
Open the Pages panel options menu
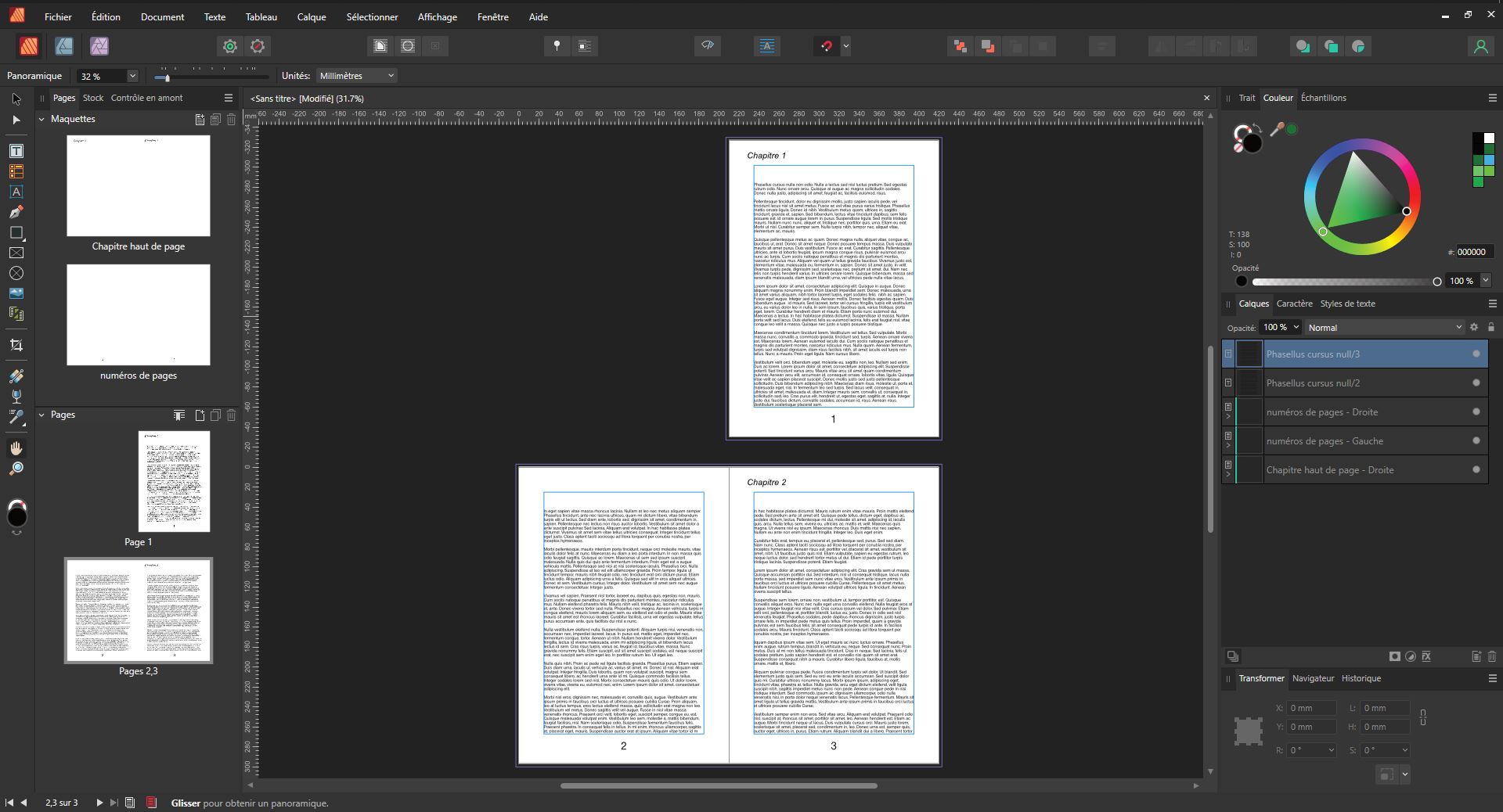(229, 98)
